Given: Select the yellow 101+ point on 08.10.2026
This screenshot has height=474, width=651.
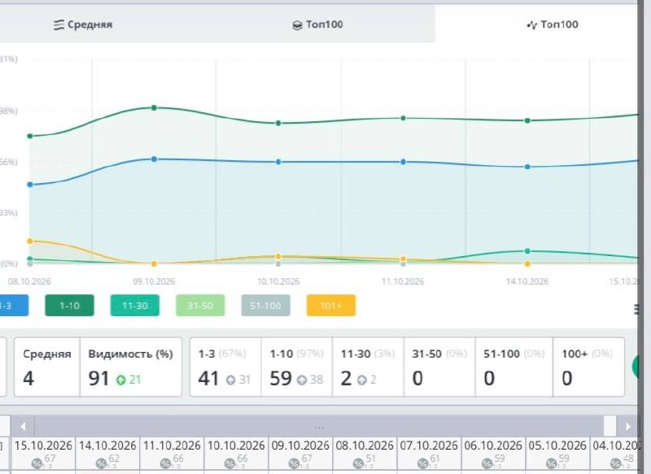Looking at the screenshot, I should [30, 241].
